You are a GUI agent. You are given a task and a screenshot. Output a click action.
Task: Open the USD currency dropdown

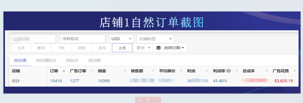pyautogui.click(x=121, y=39)
